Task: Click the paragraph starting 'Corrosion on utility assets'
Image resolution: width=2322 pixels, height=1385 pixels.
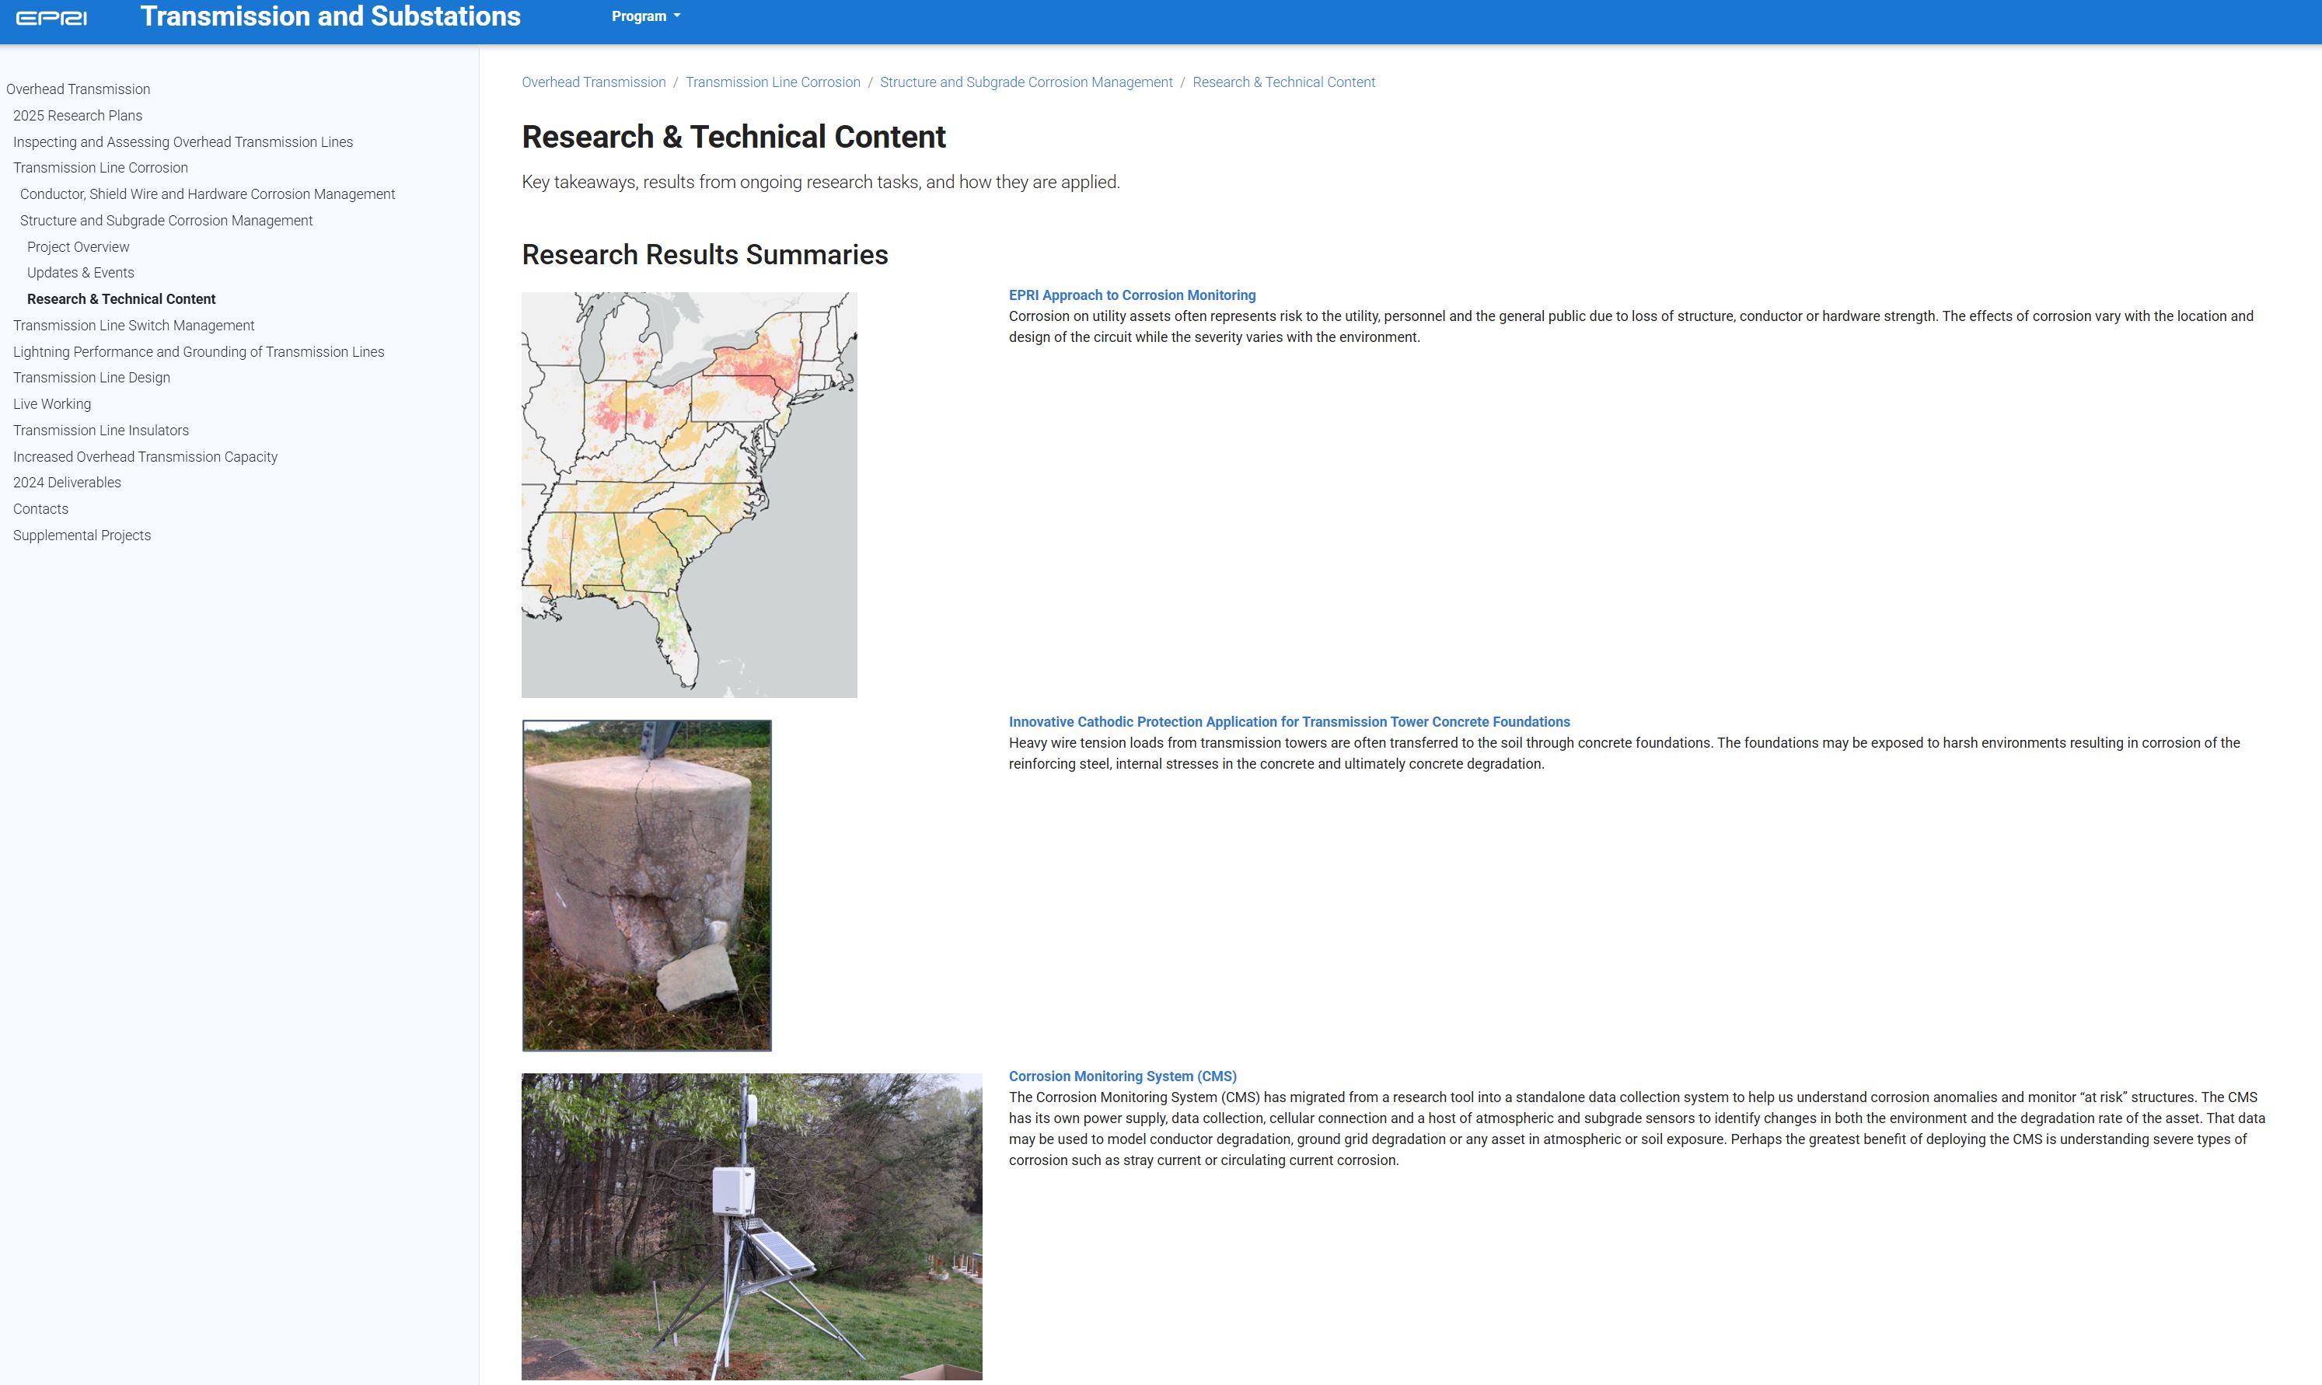Action: [x=1632, y=326]
